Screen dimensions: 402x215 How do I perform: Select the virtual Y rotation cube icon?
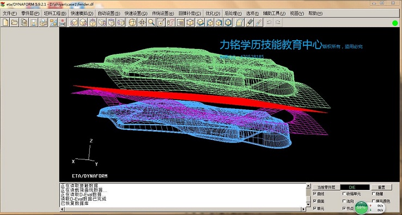pyautogui.click(x=83, y=22)
